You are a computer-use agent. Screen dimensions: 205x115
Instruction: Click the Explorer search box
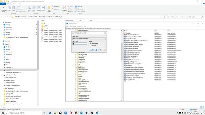(x=185, y=17)
